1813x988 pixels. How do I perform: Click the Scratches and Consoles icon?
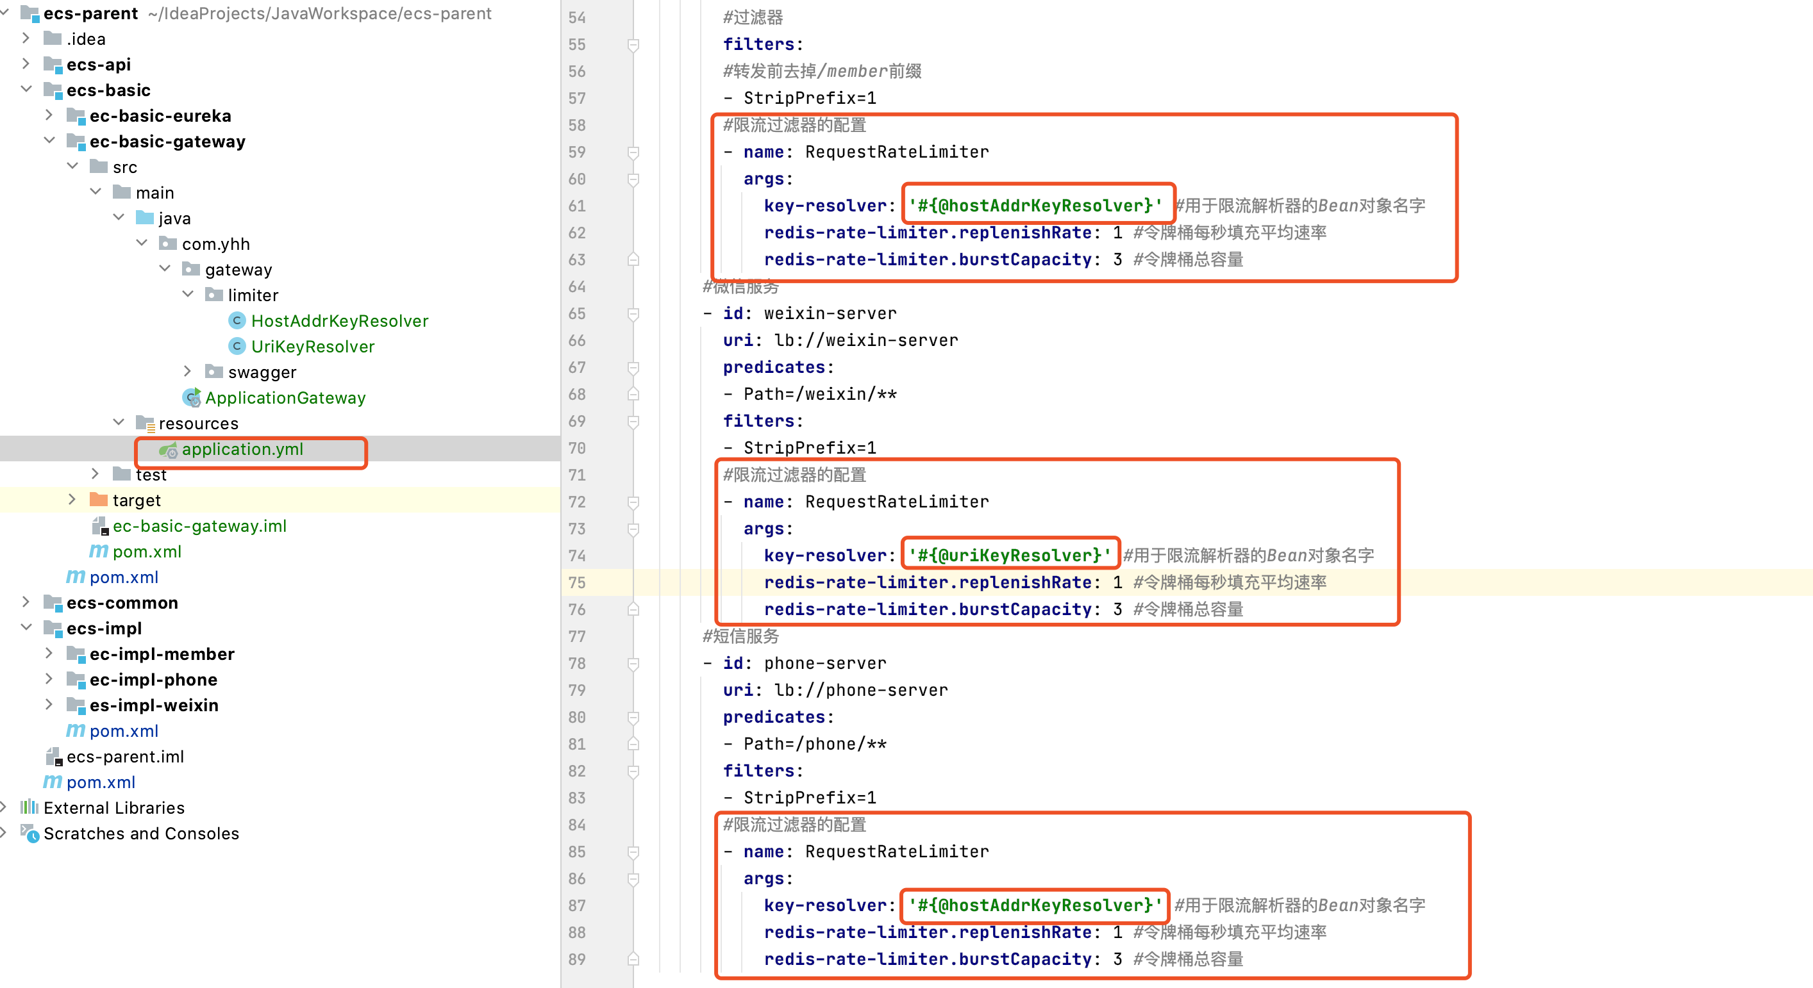tap(29, 834)
